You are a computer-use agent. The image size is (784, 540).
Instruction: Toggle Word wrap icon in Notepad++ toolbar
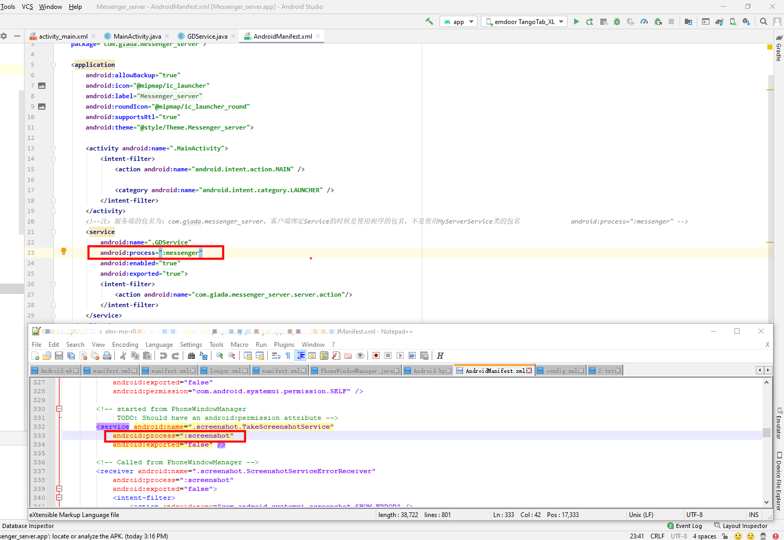[x=276, y=356]
